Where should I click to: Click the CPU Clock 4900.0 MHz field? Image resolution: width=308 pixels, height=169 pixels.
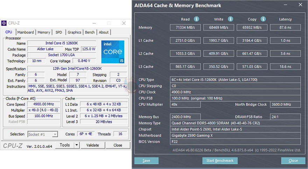235,92
